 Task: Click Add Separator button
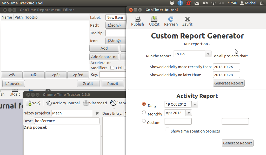point(104,57)
